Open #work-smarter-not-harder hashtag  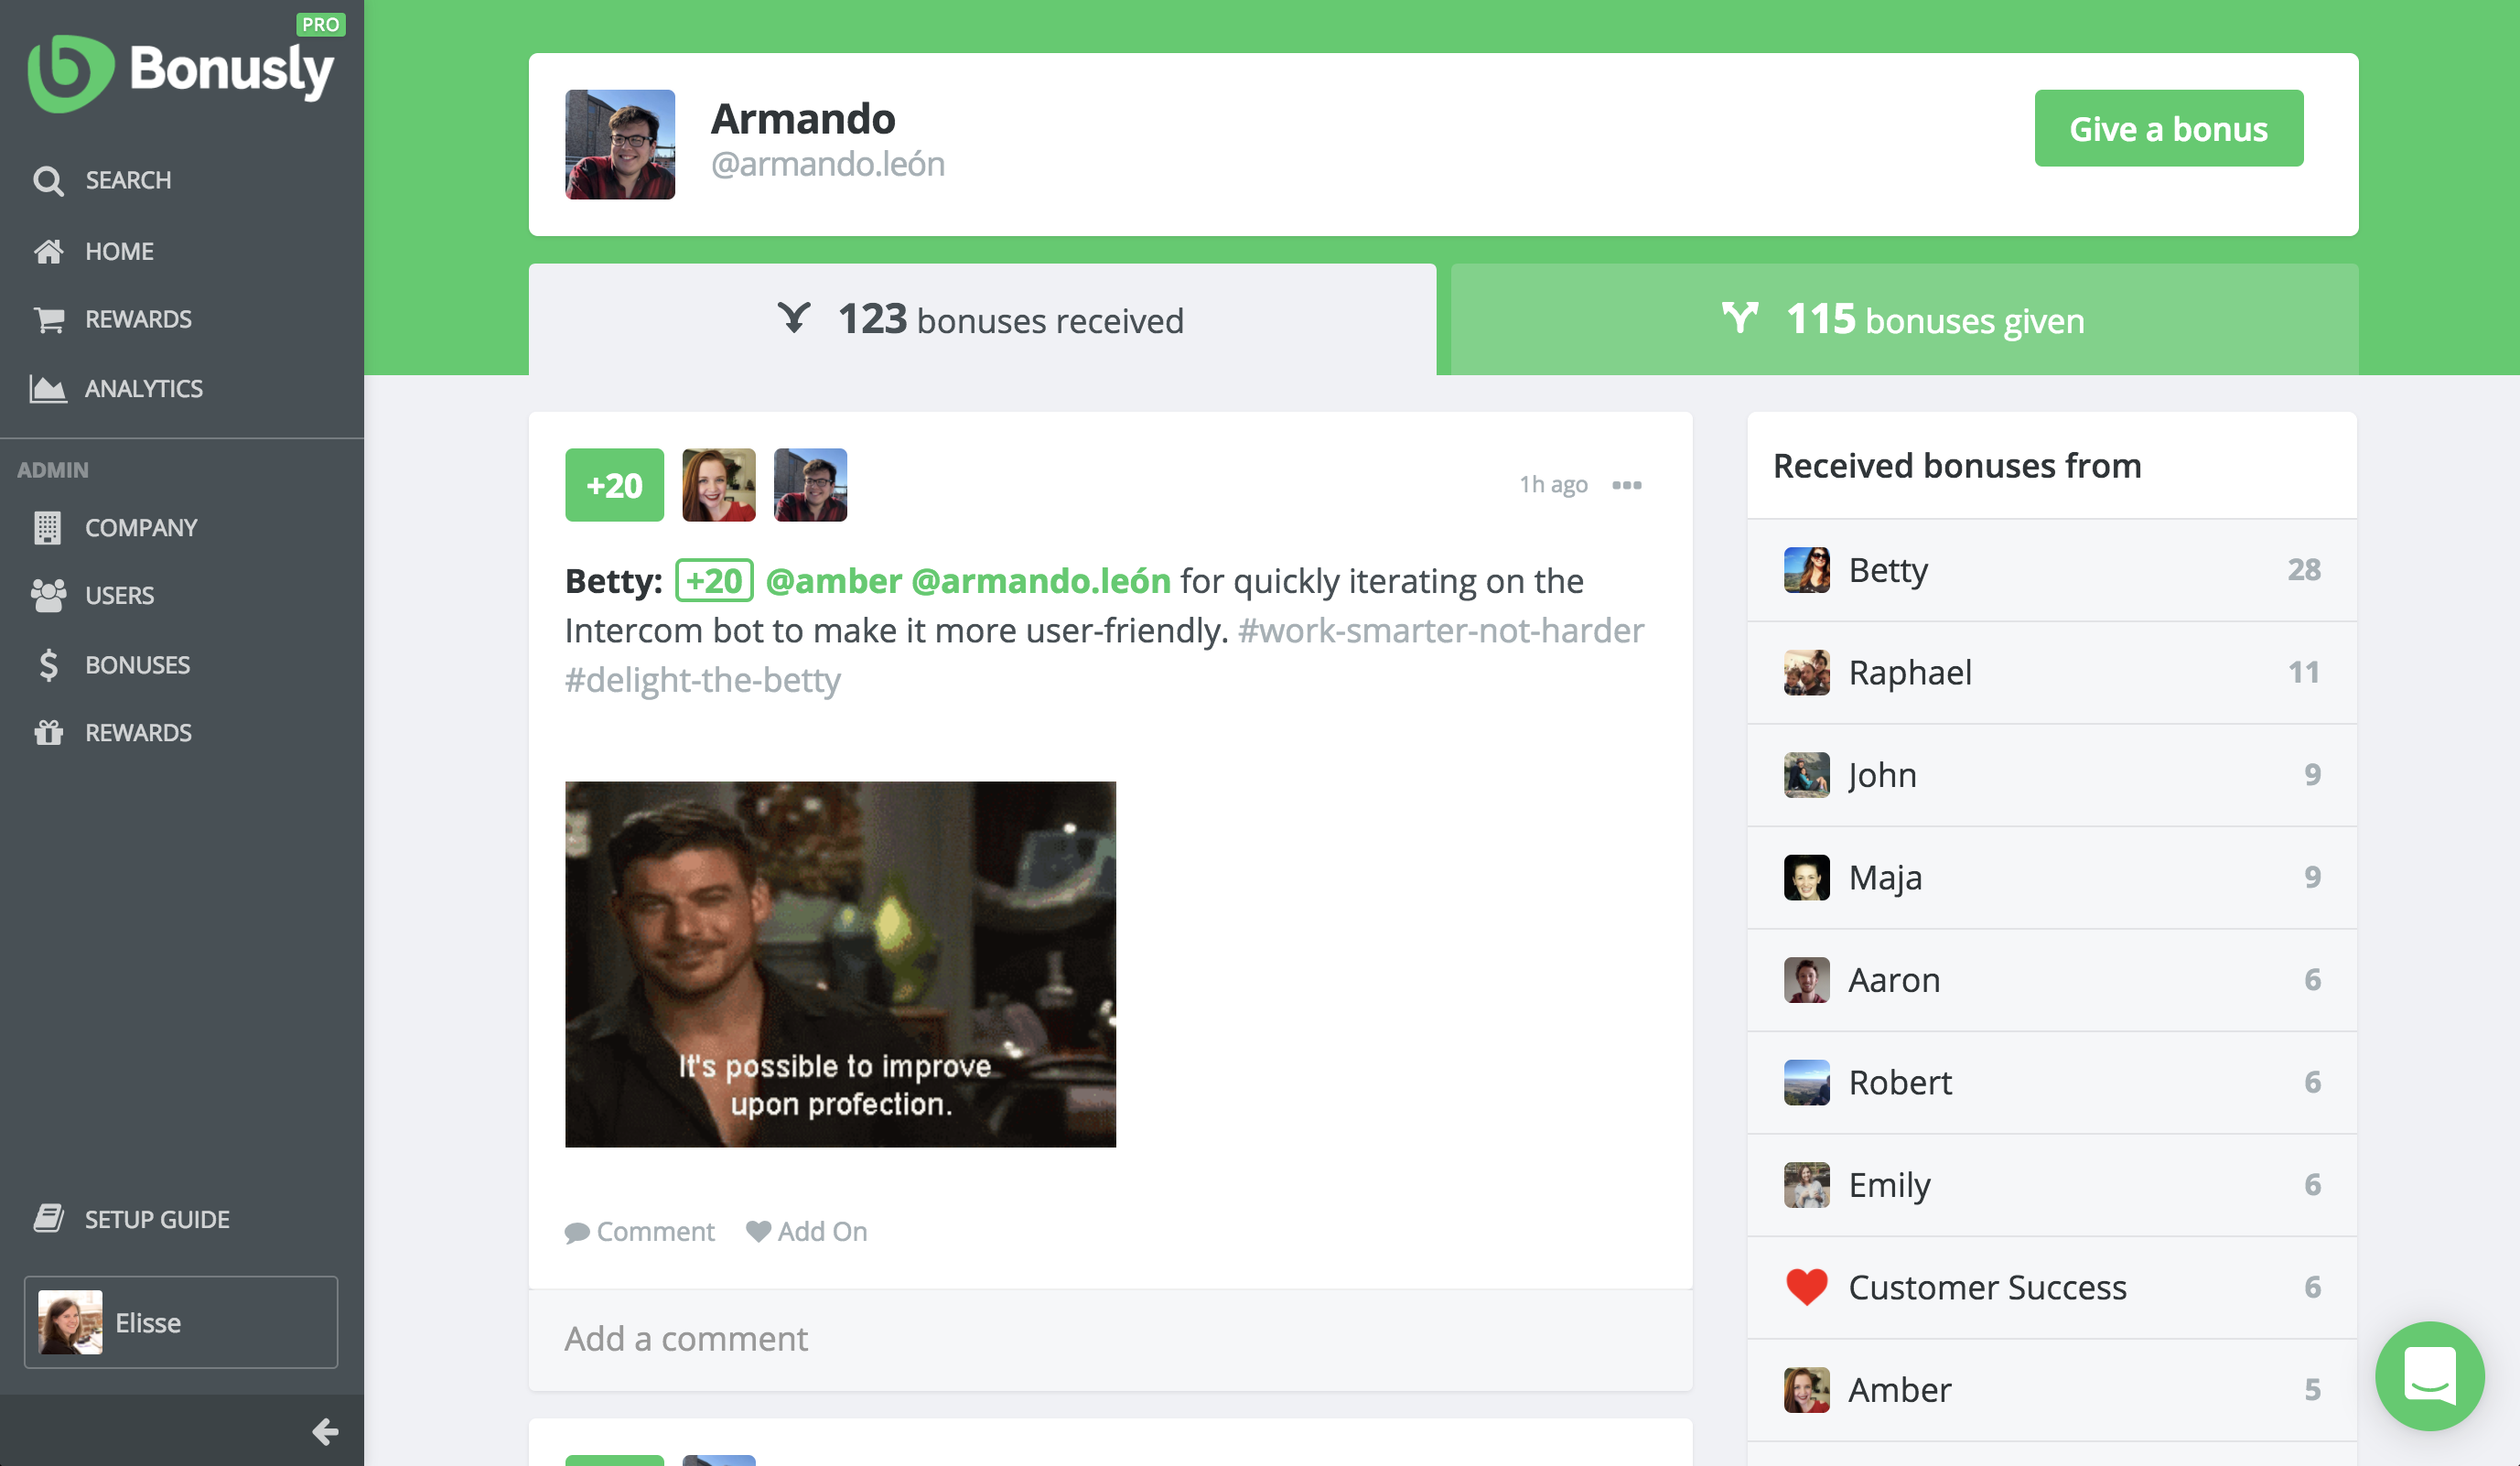coord(1441,630)
